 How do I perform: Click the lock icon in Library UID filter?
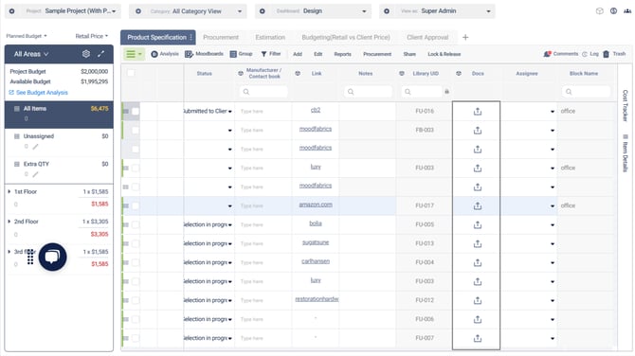click(x=446, y=92)
